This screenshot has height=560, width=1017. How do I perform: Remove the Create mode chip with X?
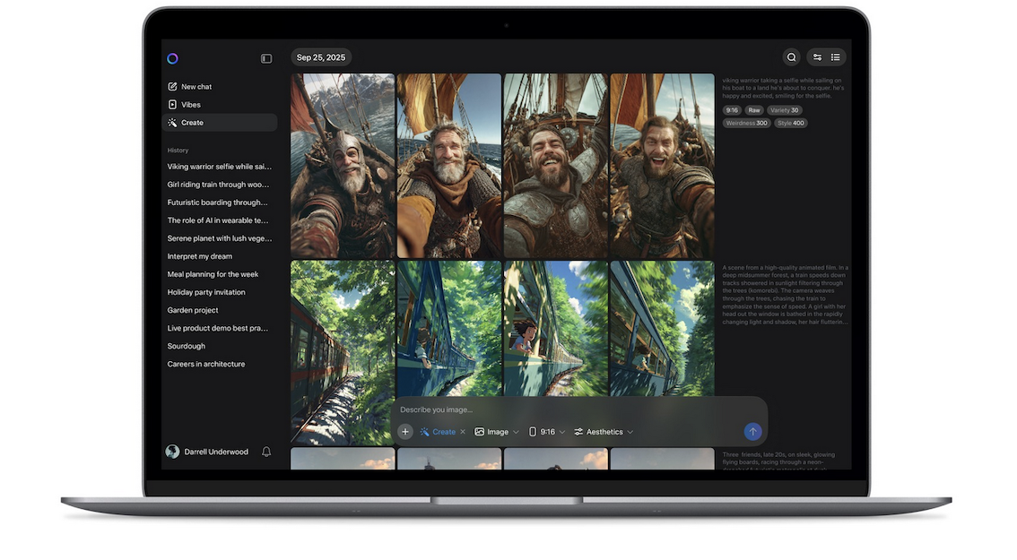click(463, 432)
